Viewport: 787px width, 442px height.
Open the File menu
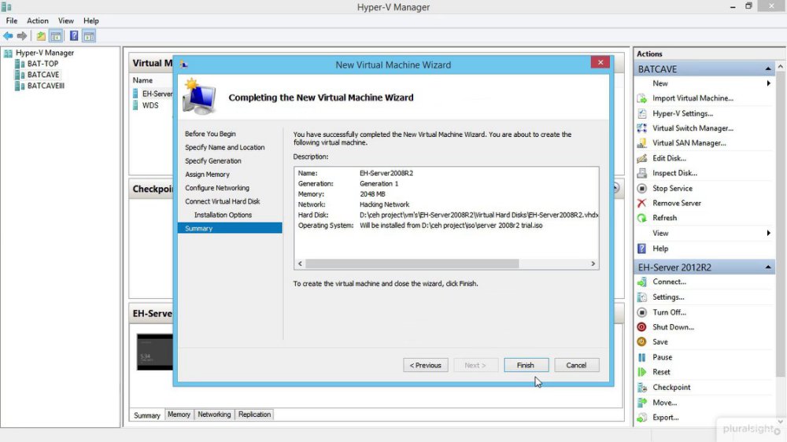tap(12, 20)
